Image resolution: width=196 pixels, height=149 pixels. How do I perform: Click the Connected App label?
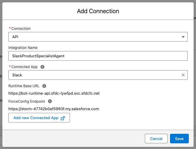[x=24, y=67]
